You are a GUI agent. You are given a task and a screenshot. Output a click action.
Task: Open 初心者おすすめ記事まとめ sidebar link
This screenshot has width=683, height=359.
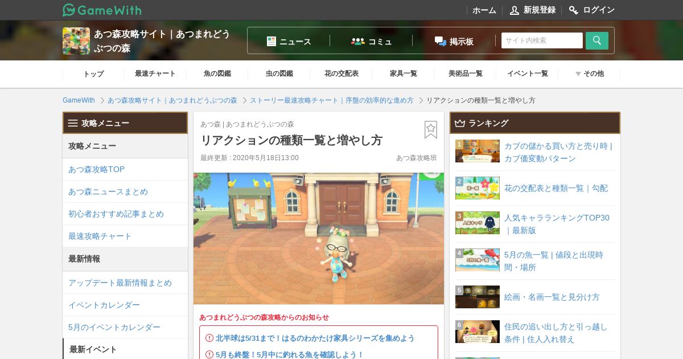click(x=116, y=214)
